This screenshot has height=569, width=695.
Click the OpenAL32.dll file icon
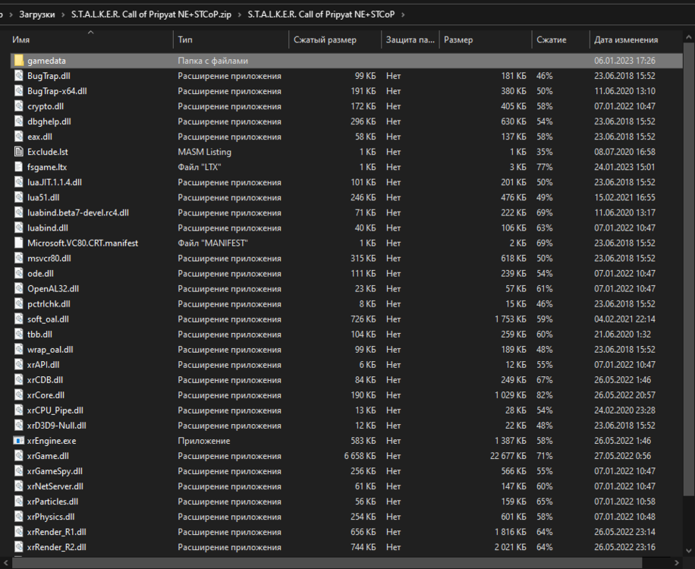click(19, 288)
